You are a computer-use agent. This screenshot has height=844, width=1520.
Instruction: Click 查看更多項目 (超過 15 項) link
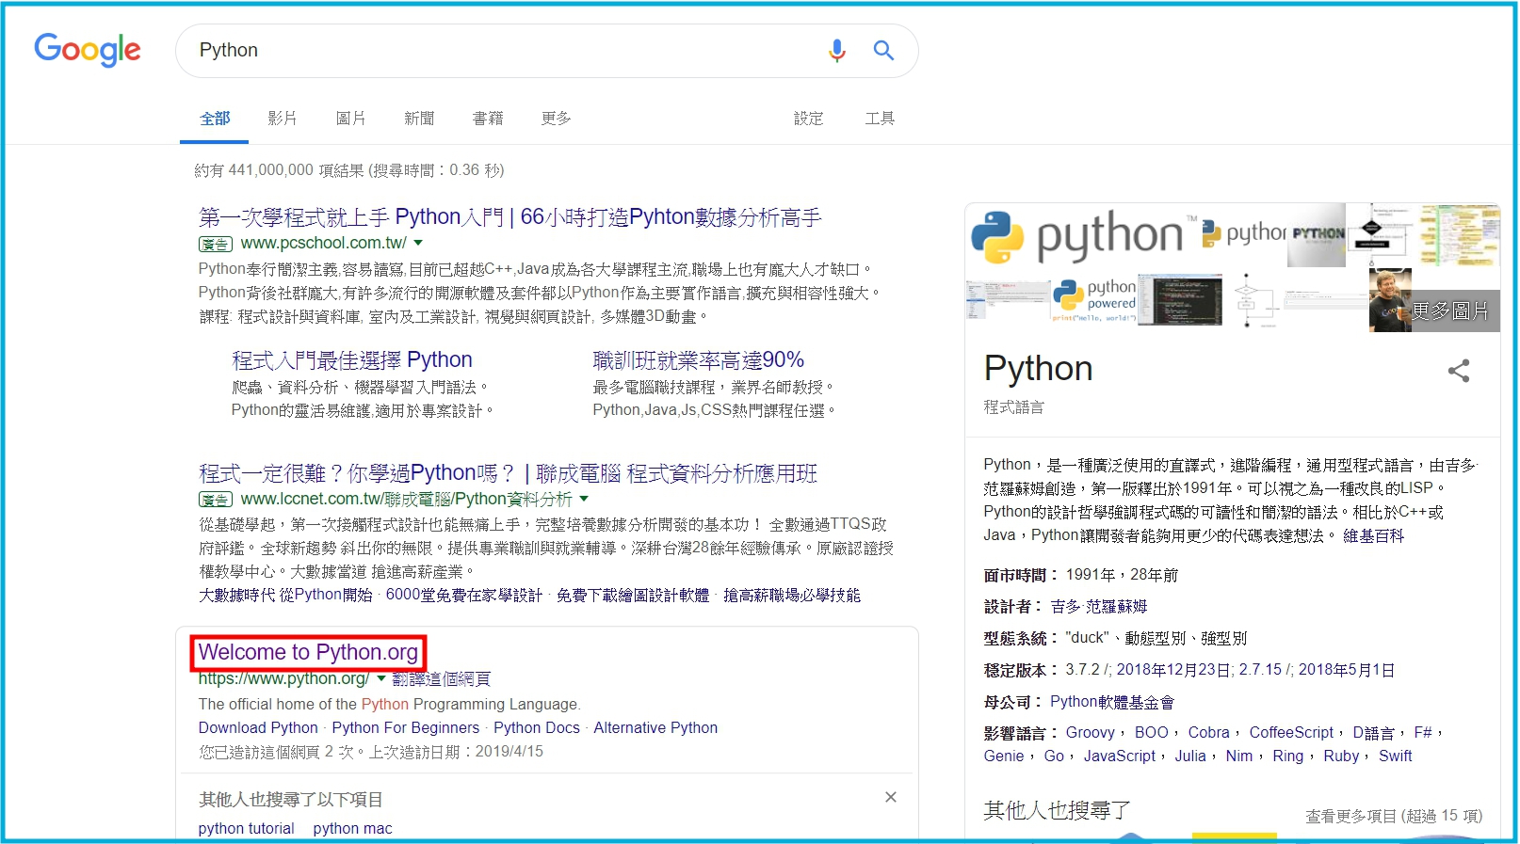point(1394,816)
